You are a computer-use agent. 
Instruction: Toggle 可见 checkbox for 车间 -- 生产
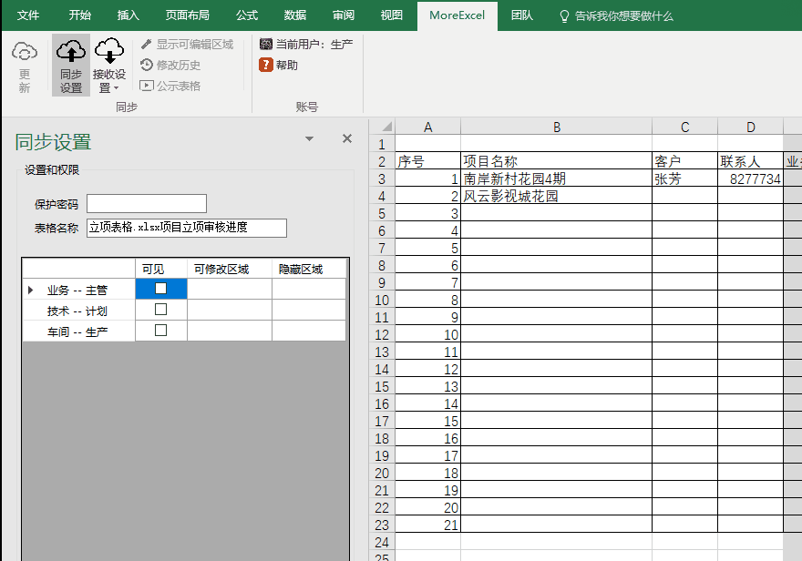[160, 331]
